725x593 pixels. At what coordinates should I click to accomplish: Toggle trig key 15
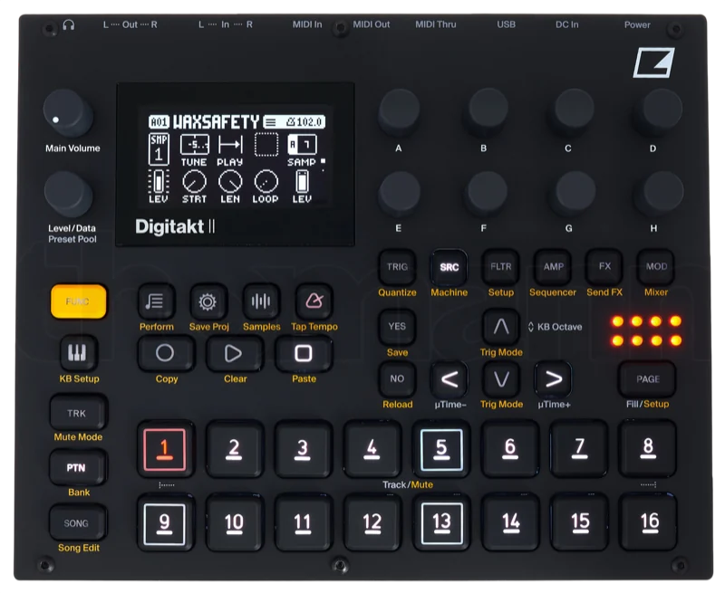(579, 523)
